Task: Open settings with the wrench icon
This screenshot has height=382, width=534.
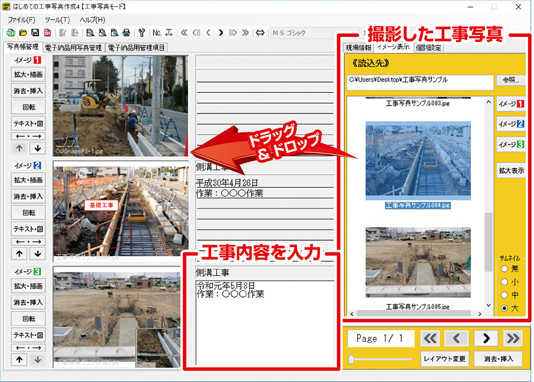Action: click(x=141, y=32)
